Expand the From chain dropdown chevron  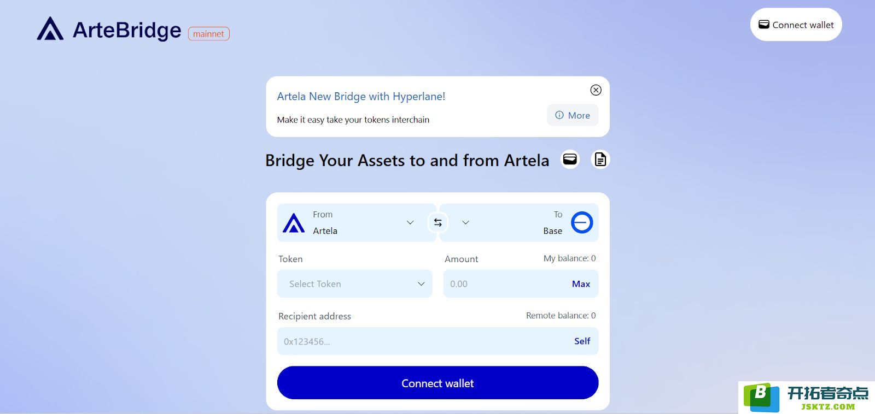click(x=410, y=222)
